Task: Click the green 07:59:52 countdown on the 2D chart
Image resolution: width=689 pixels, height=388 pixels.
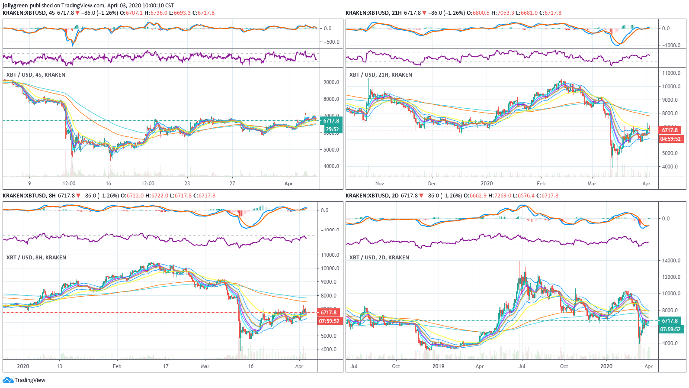Action: point(670,330)
